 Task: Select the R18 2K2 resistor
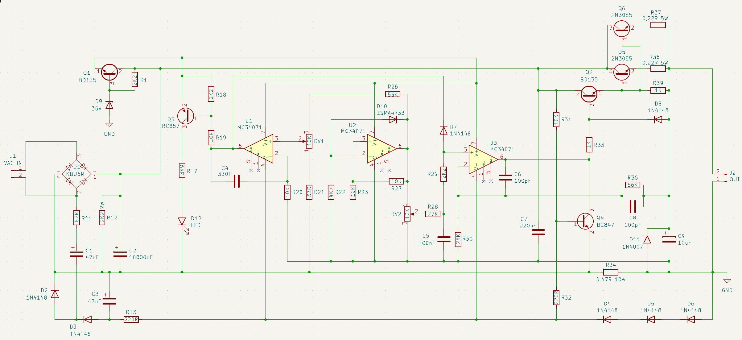211,94
